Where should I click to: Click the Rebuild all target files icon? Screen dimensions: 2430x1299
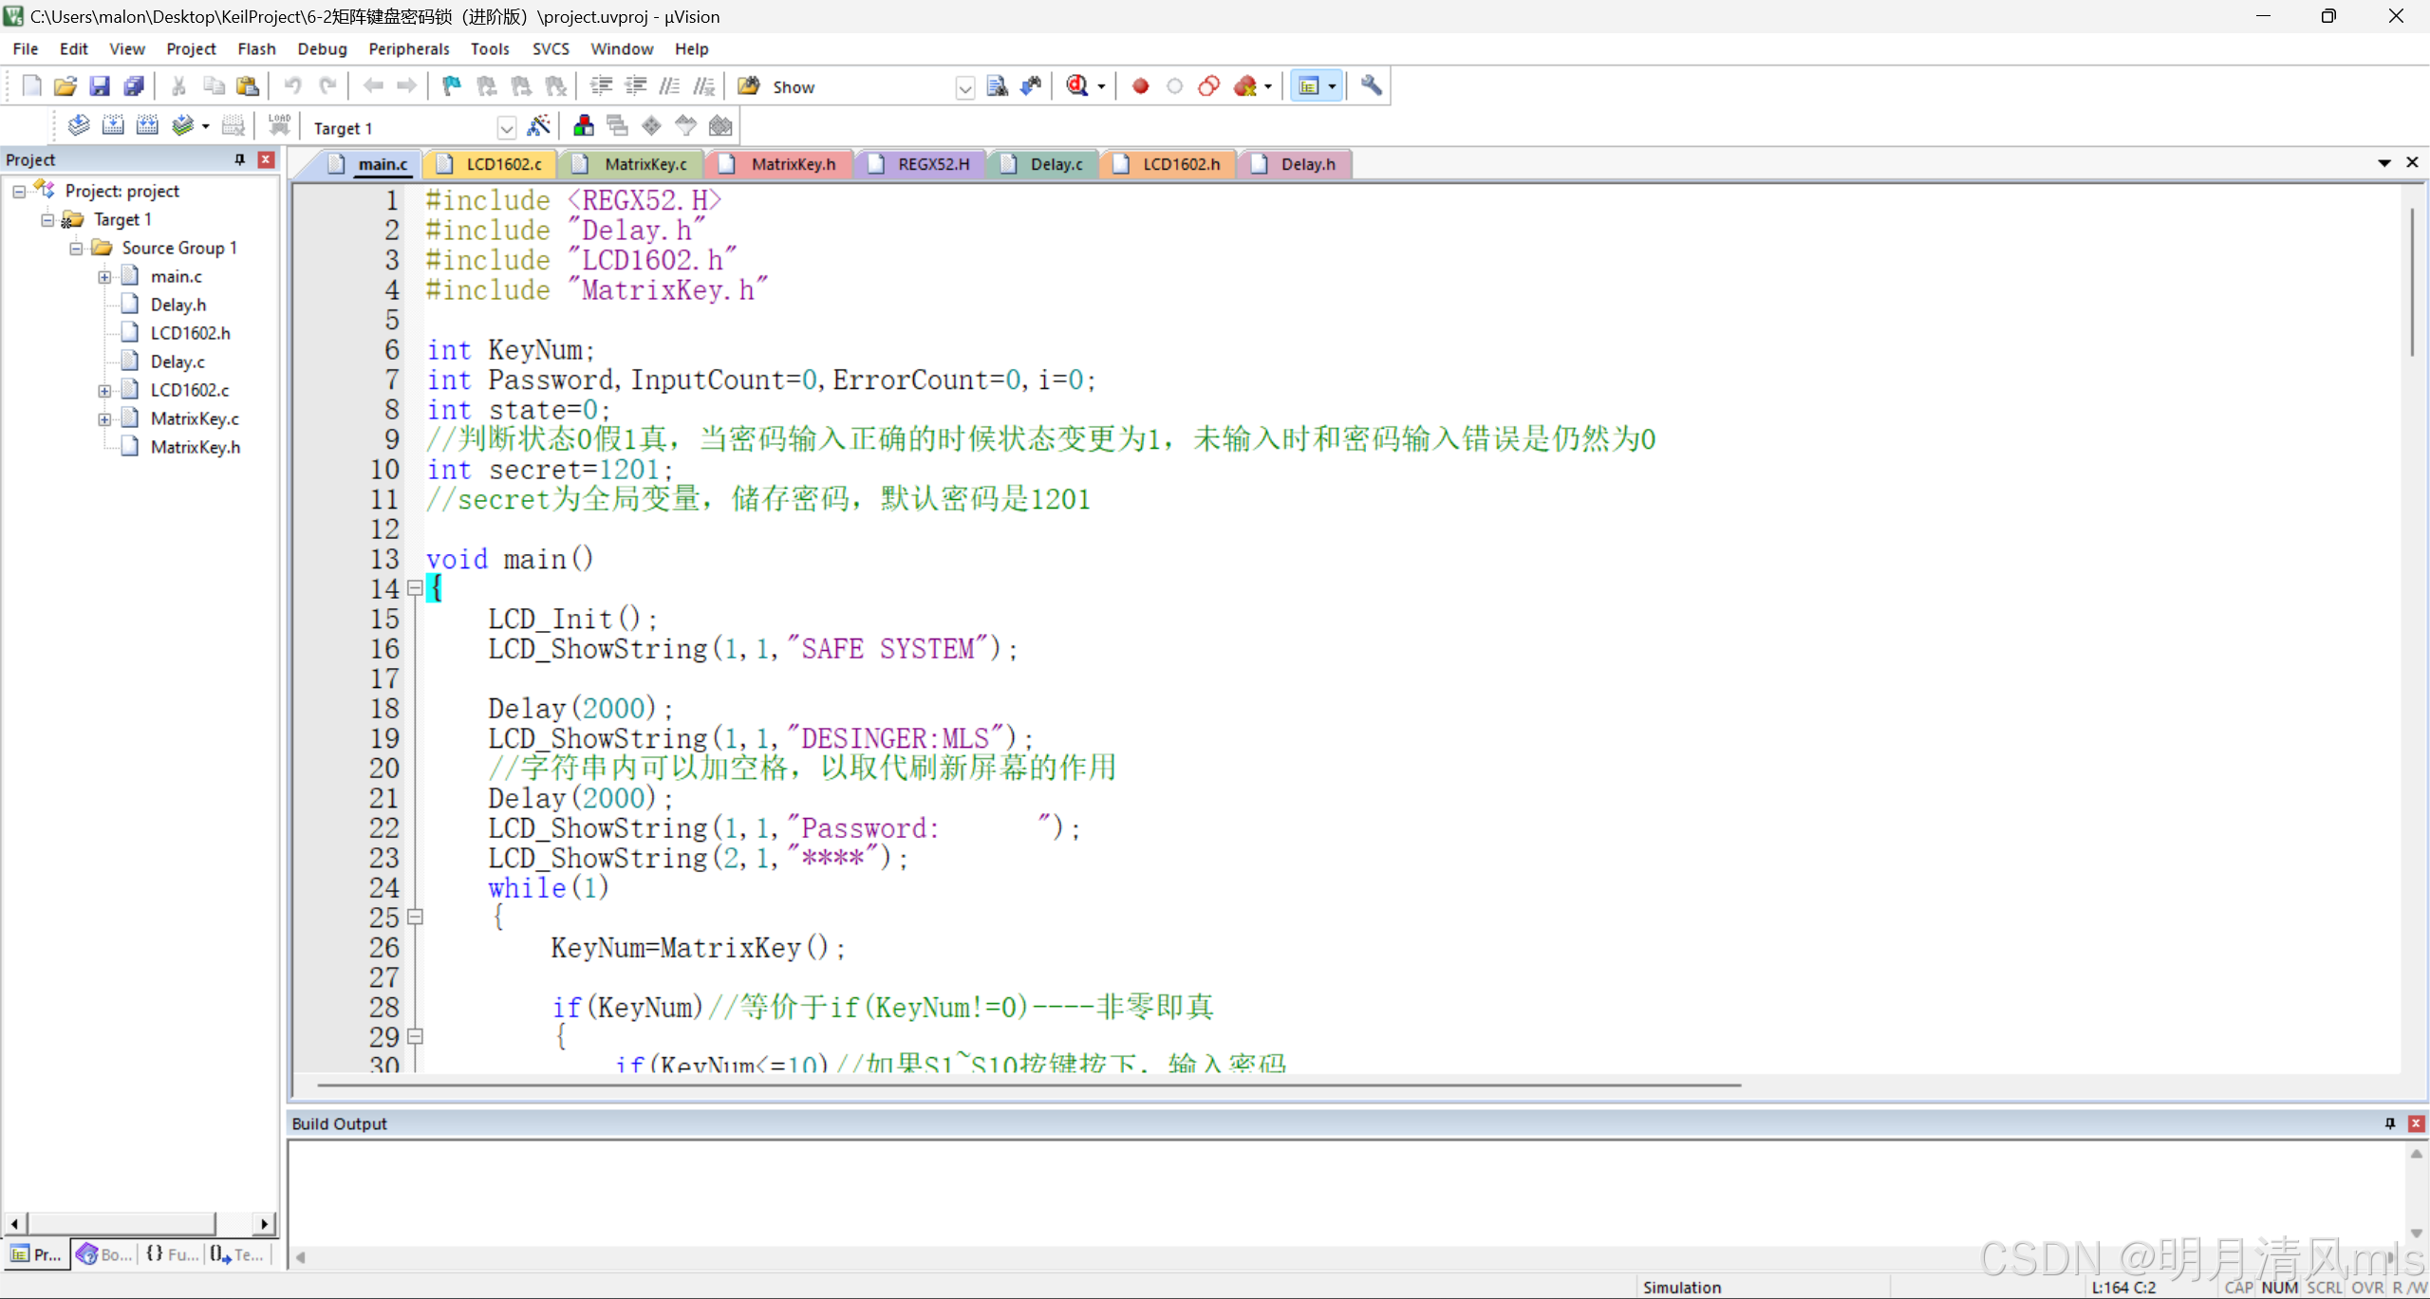(147, 126)
